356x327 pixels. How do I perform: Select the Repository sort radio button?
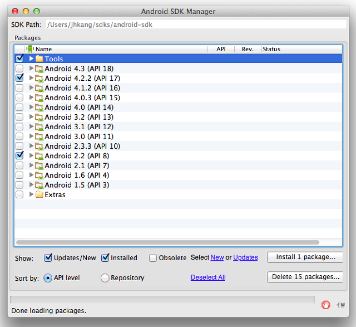105,277
